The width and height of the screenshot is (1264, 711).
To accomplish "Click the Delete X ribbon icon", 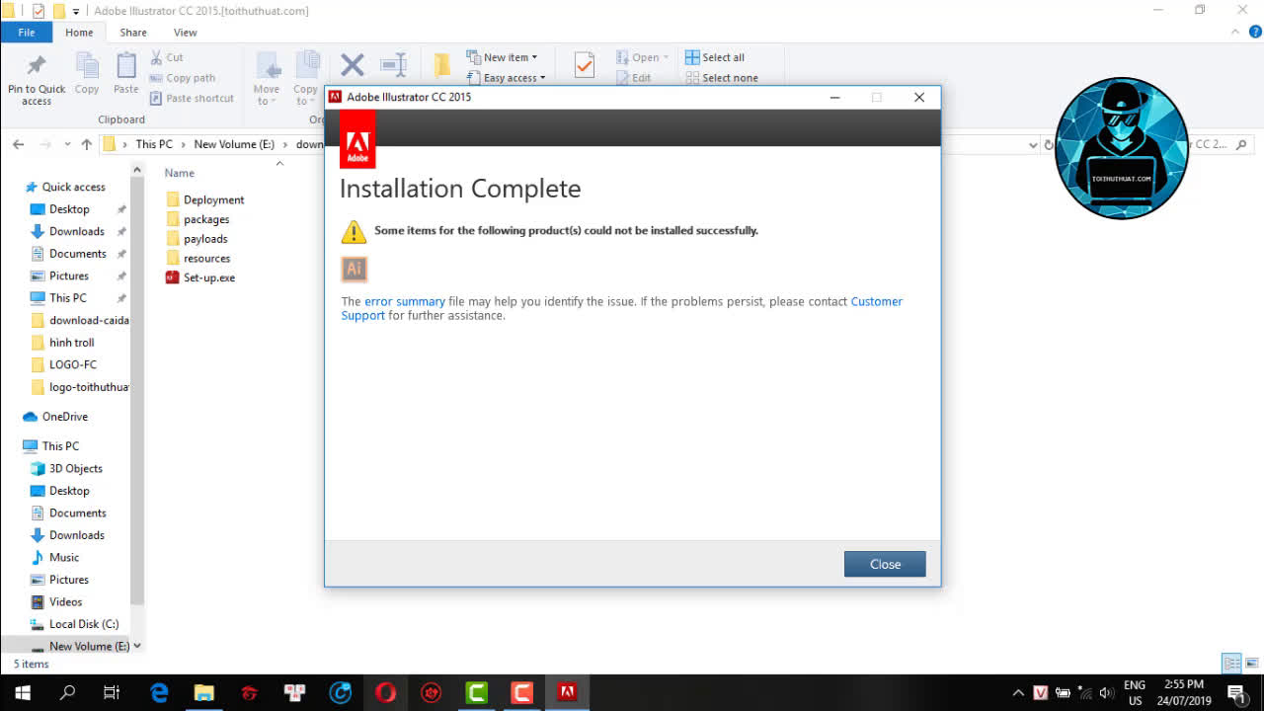I will point(353,66).
